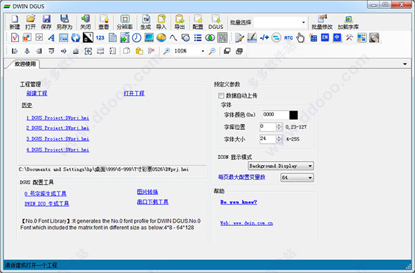Click the 导出 (Export) icon
The width and height of the screenshot is (415, 273).
point(179,21)
